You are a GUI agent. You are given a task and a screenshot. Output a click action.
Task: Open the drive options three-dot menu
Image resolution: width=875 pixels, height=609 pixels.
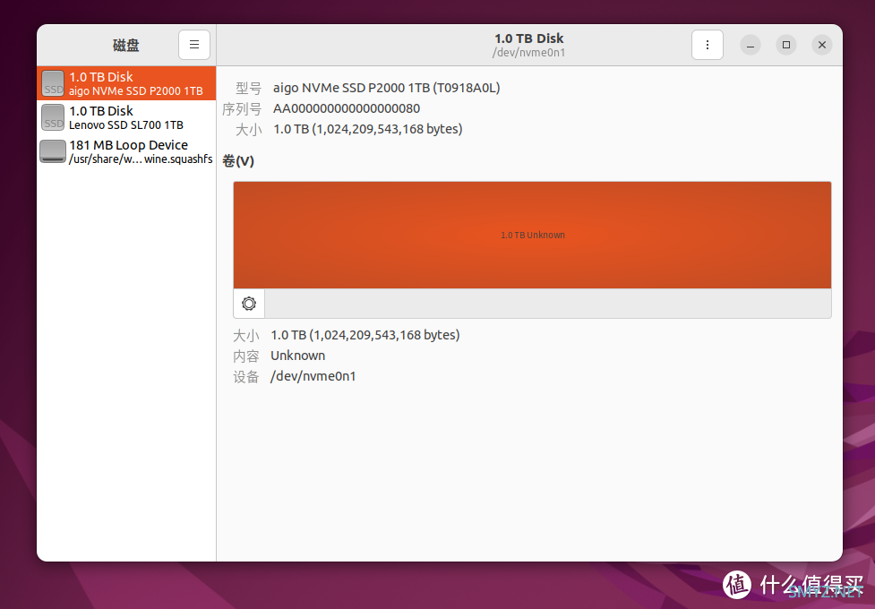707,45
